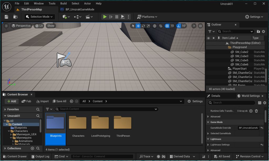Screen dimensions: 269x161
Task: Activate the Translate move gizmo tool
Action: coord(138,26)
